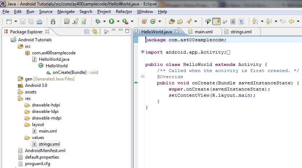This screenshot has height=168, width=302.
Task: Open the Back navigation dropdown arrow
Action: [298, 21]
